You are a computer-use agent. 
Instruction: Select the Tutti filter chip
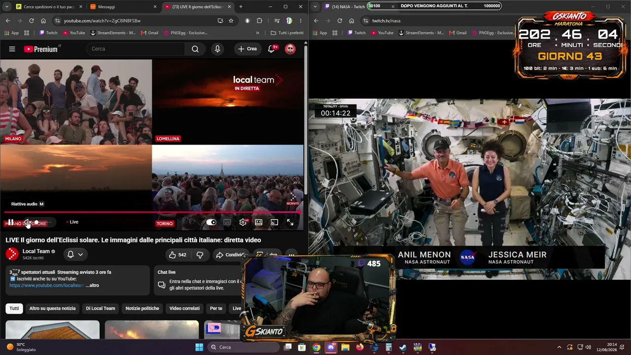[x=14, y=309]
